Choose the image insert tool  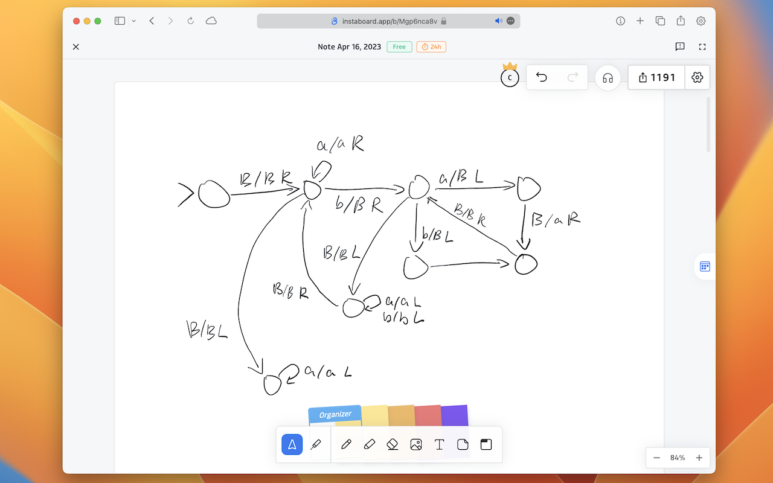pyautogui.click(x=415, y=444)
